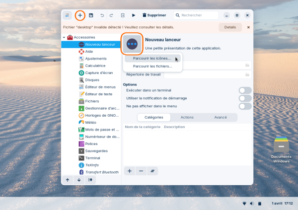
Task: Click the remove category minus icon
Action: tap(141, 171)
